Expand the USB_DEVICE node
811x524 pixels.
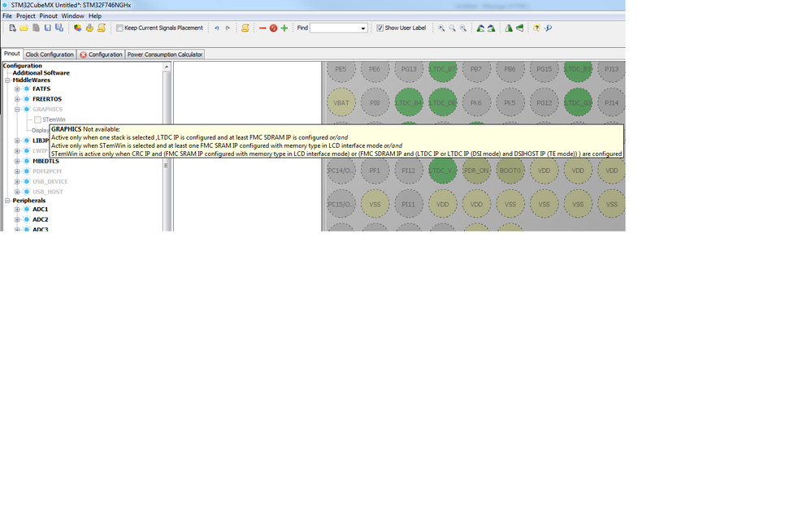[x=17, y=181]
